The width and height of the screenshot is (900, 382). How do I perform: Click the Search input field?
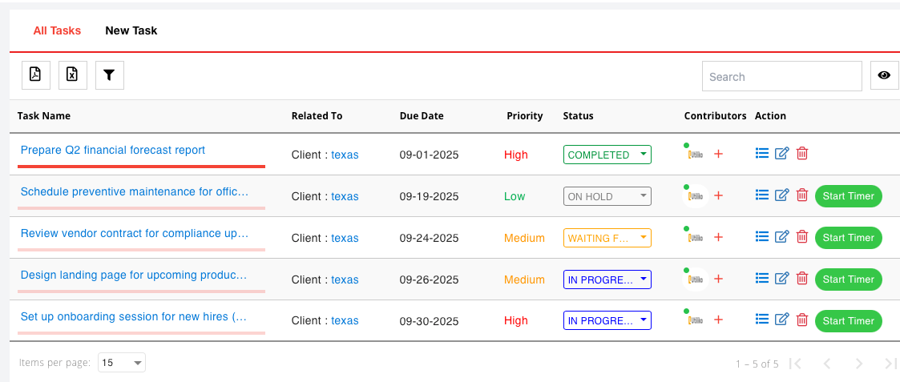coord(781,77)
